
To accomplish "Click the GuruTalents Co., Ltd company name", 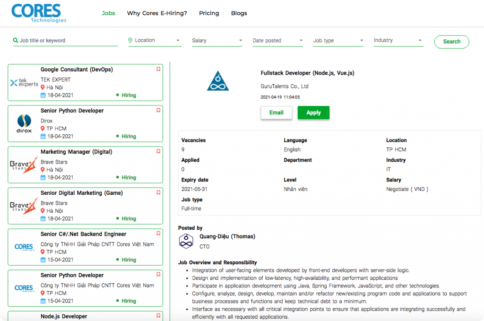I will click(284, 87).
